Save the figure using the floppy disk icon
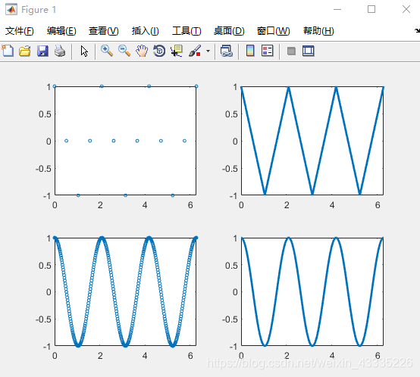 [x=42, y=51]
